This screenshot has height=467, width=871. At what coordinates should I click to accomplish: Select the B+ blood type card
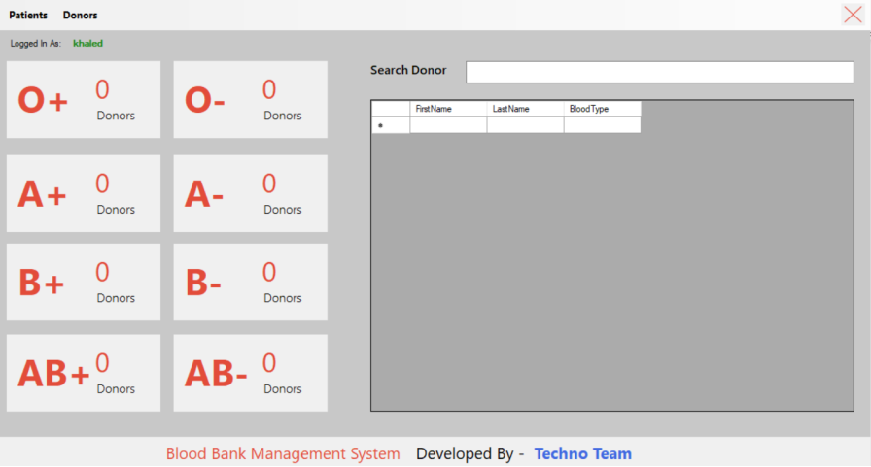tap(84, 282)
